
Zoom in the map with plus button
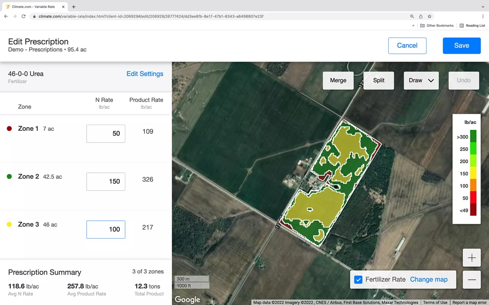click(472, 258)
